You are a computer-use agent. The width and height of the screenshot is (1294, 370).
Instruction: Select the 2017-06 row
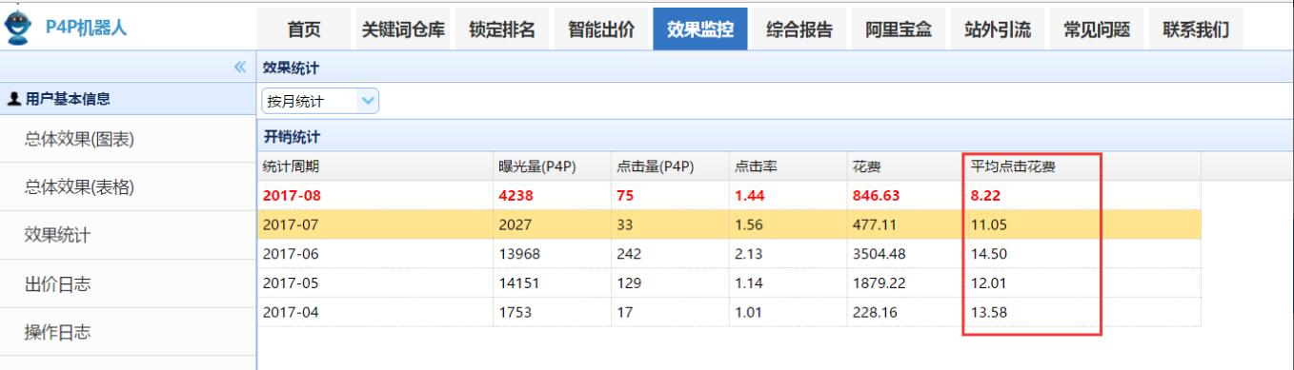[729, 254]
